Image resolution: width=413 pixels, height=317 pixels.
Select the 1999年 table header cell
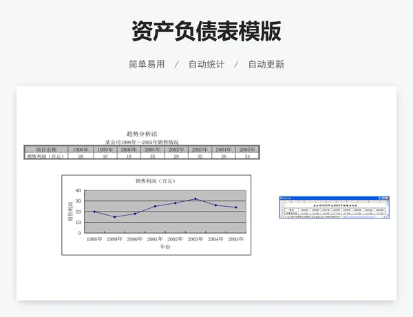point(105,150)
